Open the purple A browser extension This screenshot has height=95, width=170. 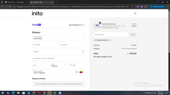coord(138,7)
